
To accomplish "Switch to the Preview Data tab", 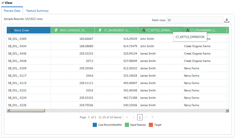I will point(12,11).
